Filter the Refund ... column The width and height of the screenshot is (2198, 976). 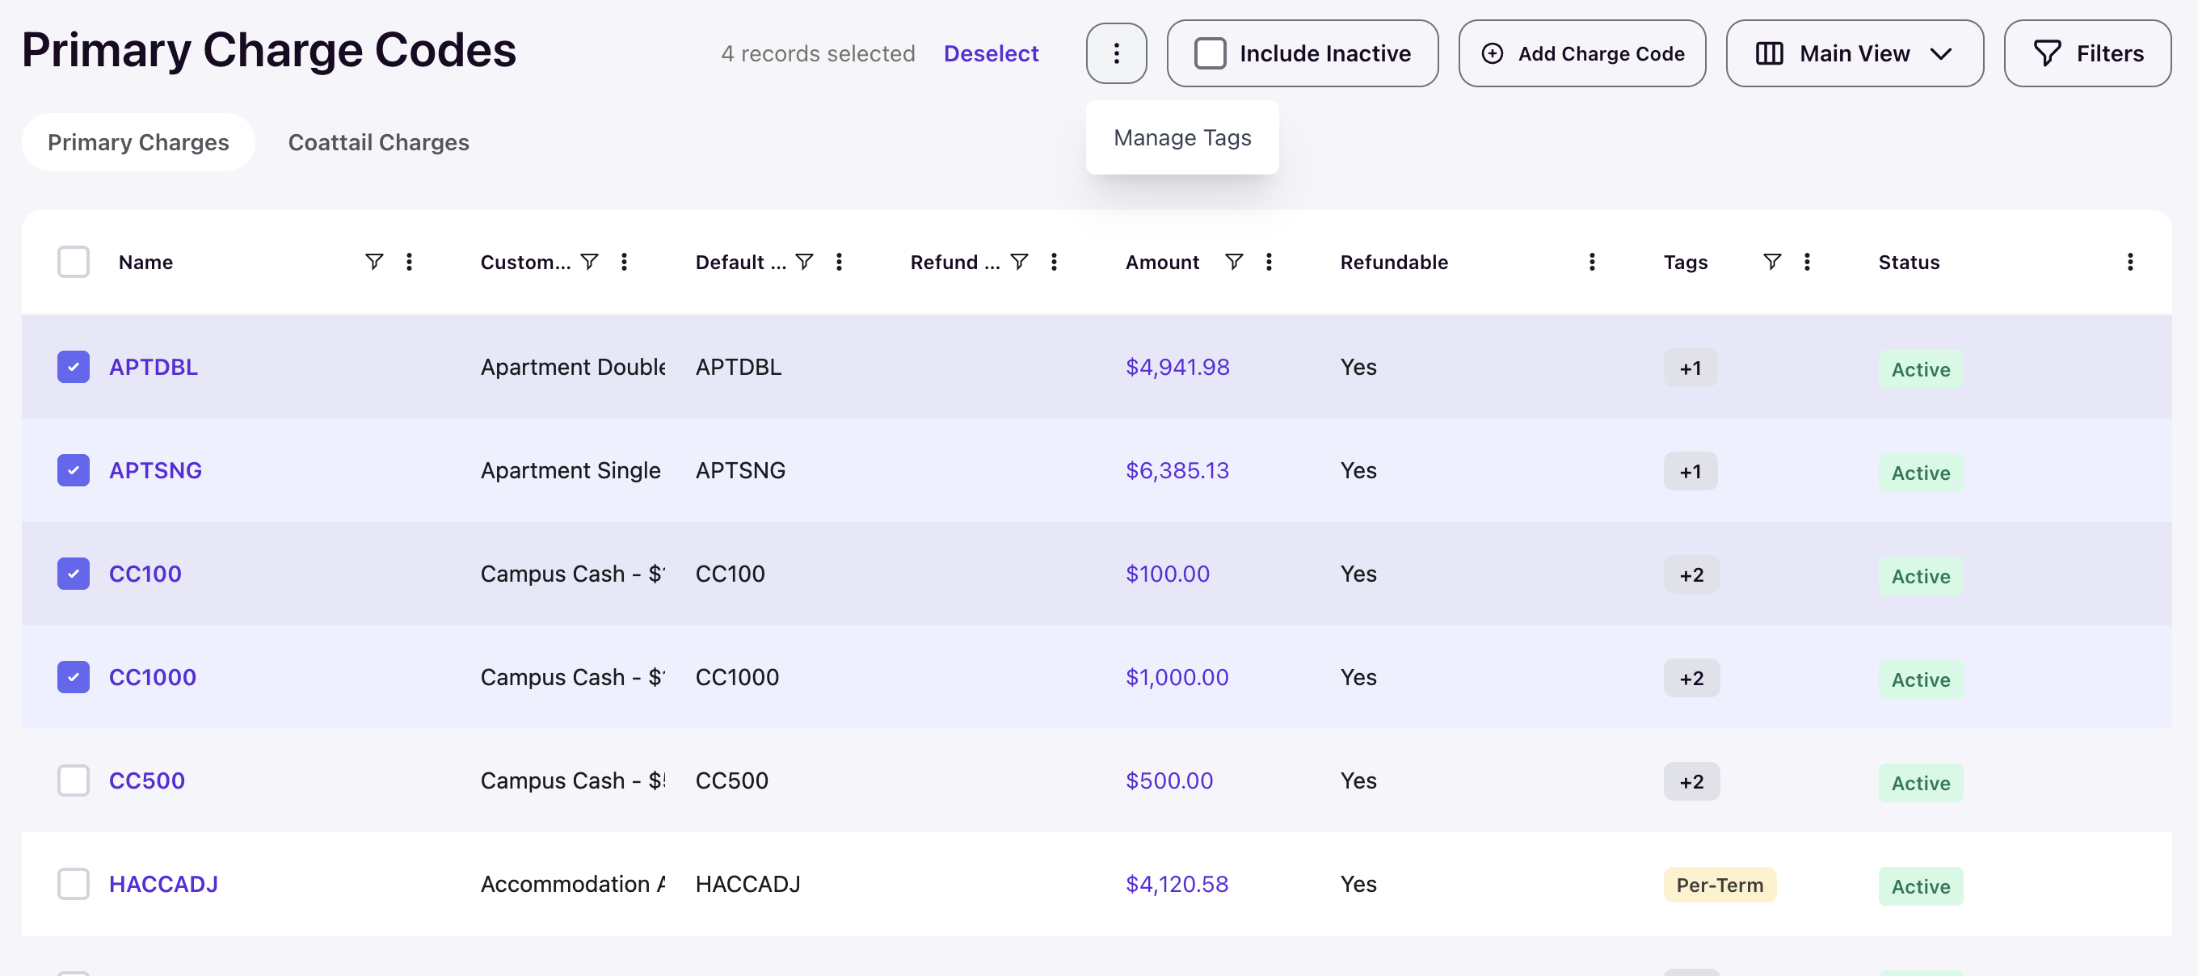pos(1019,261)
